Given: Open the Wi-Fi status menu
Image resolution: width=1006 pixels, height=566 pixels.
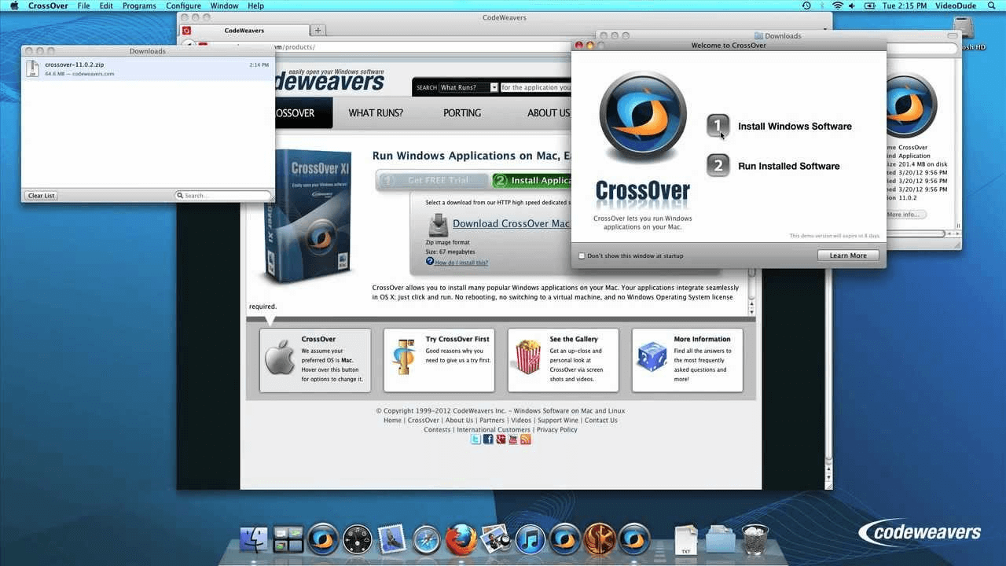Looking at the screenshot, I should point(837,6).
